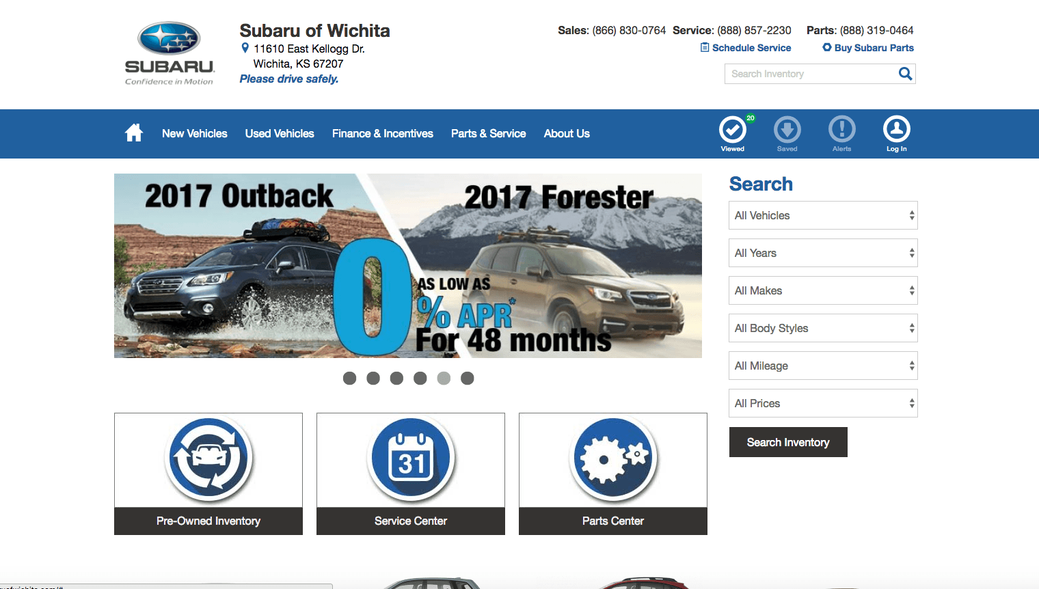Select the third carousel dot
The image size is (1039, 589).
click(396, 378)
